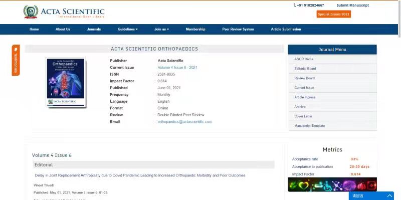The height and width of the screenshot is (200, 401).
Task: Click the Volume 4 Issue 6 heading
Action: click(x=52, y=155)
